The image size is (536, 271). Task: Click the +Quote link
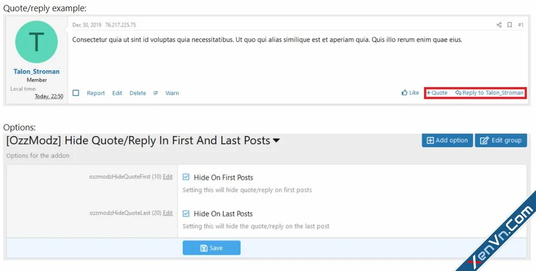(437, 92)
